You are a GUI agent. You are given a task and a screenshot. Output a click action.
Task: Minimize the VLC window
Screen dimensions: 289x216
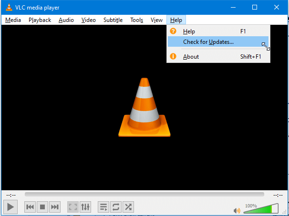point(233,7)
